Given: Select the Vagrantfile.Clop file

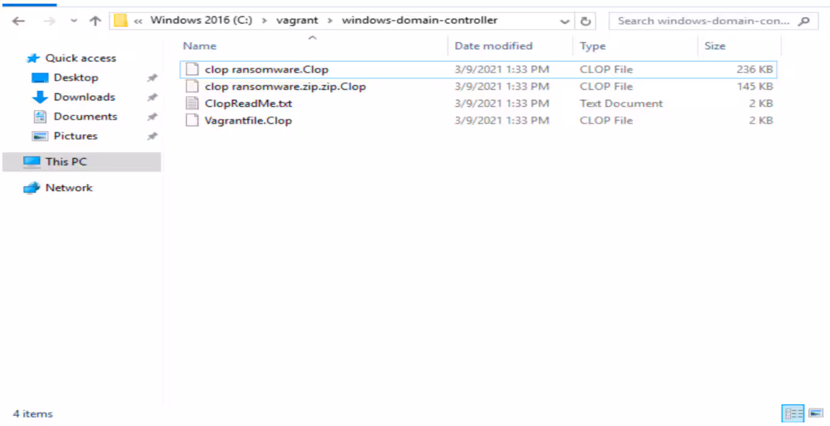Looking at the screenshot, I should tap(248, 120).
